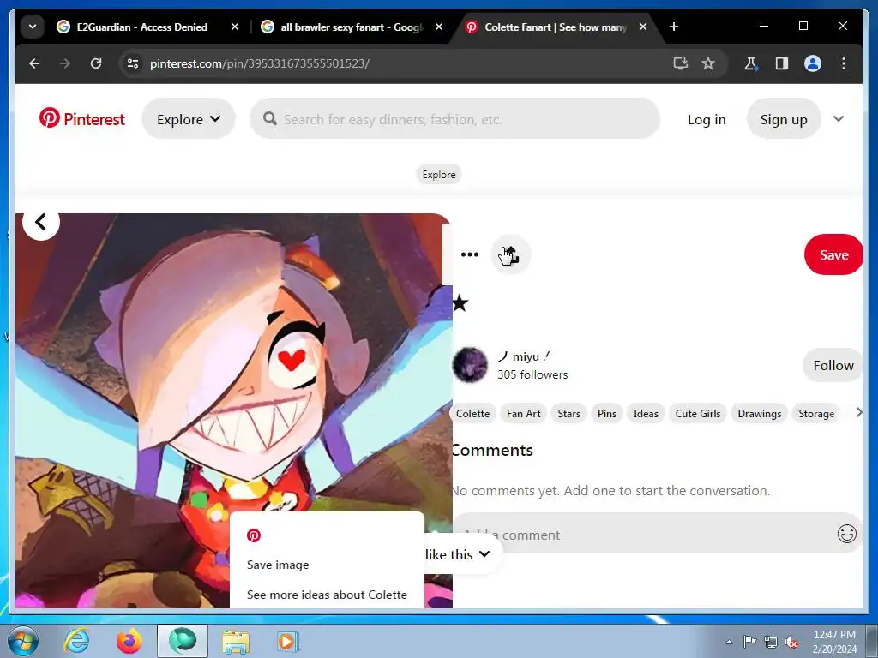The image size is (878, 658).
Task: Open the network icon in system tray
Action: click(x=771, y=642)
